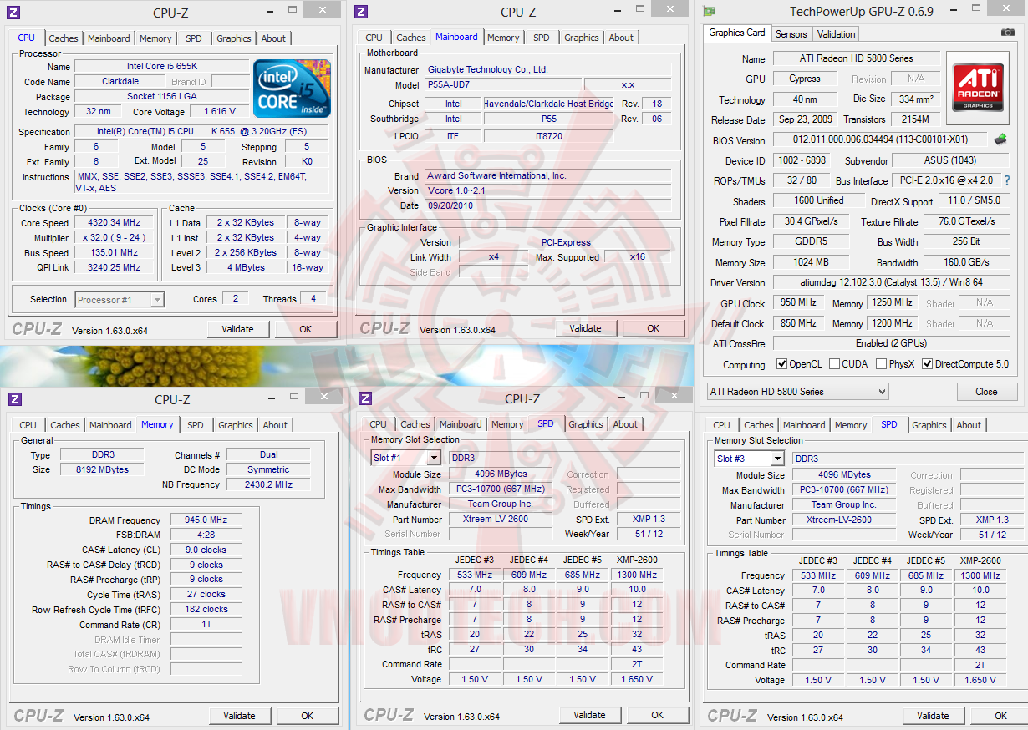Click the Z title icon of the Memory CPU-Z window

point(14,399)
